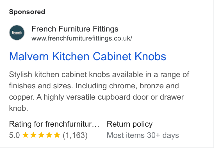
Task: Click the last description word knob
Action: 19,108
